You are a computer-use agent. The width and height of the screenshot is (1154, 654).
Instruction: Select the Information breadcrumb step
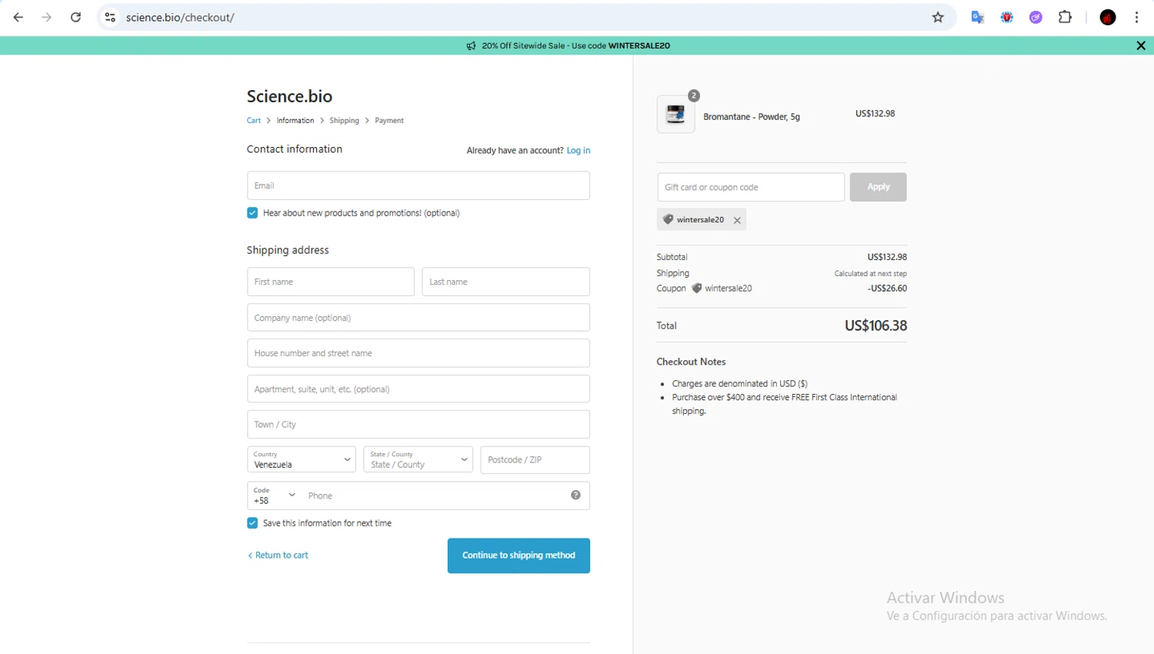pos(295,121)
